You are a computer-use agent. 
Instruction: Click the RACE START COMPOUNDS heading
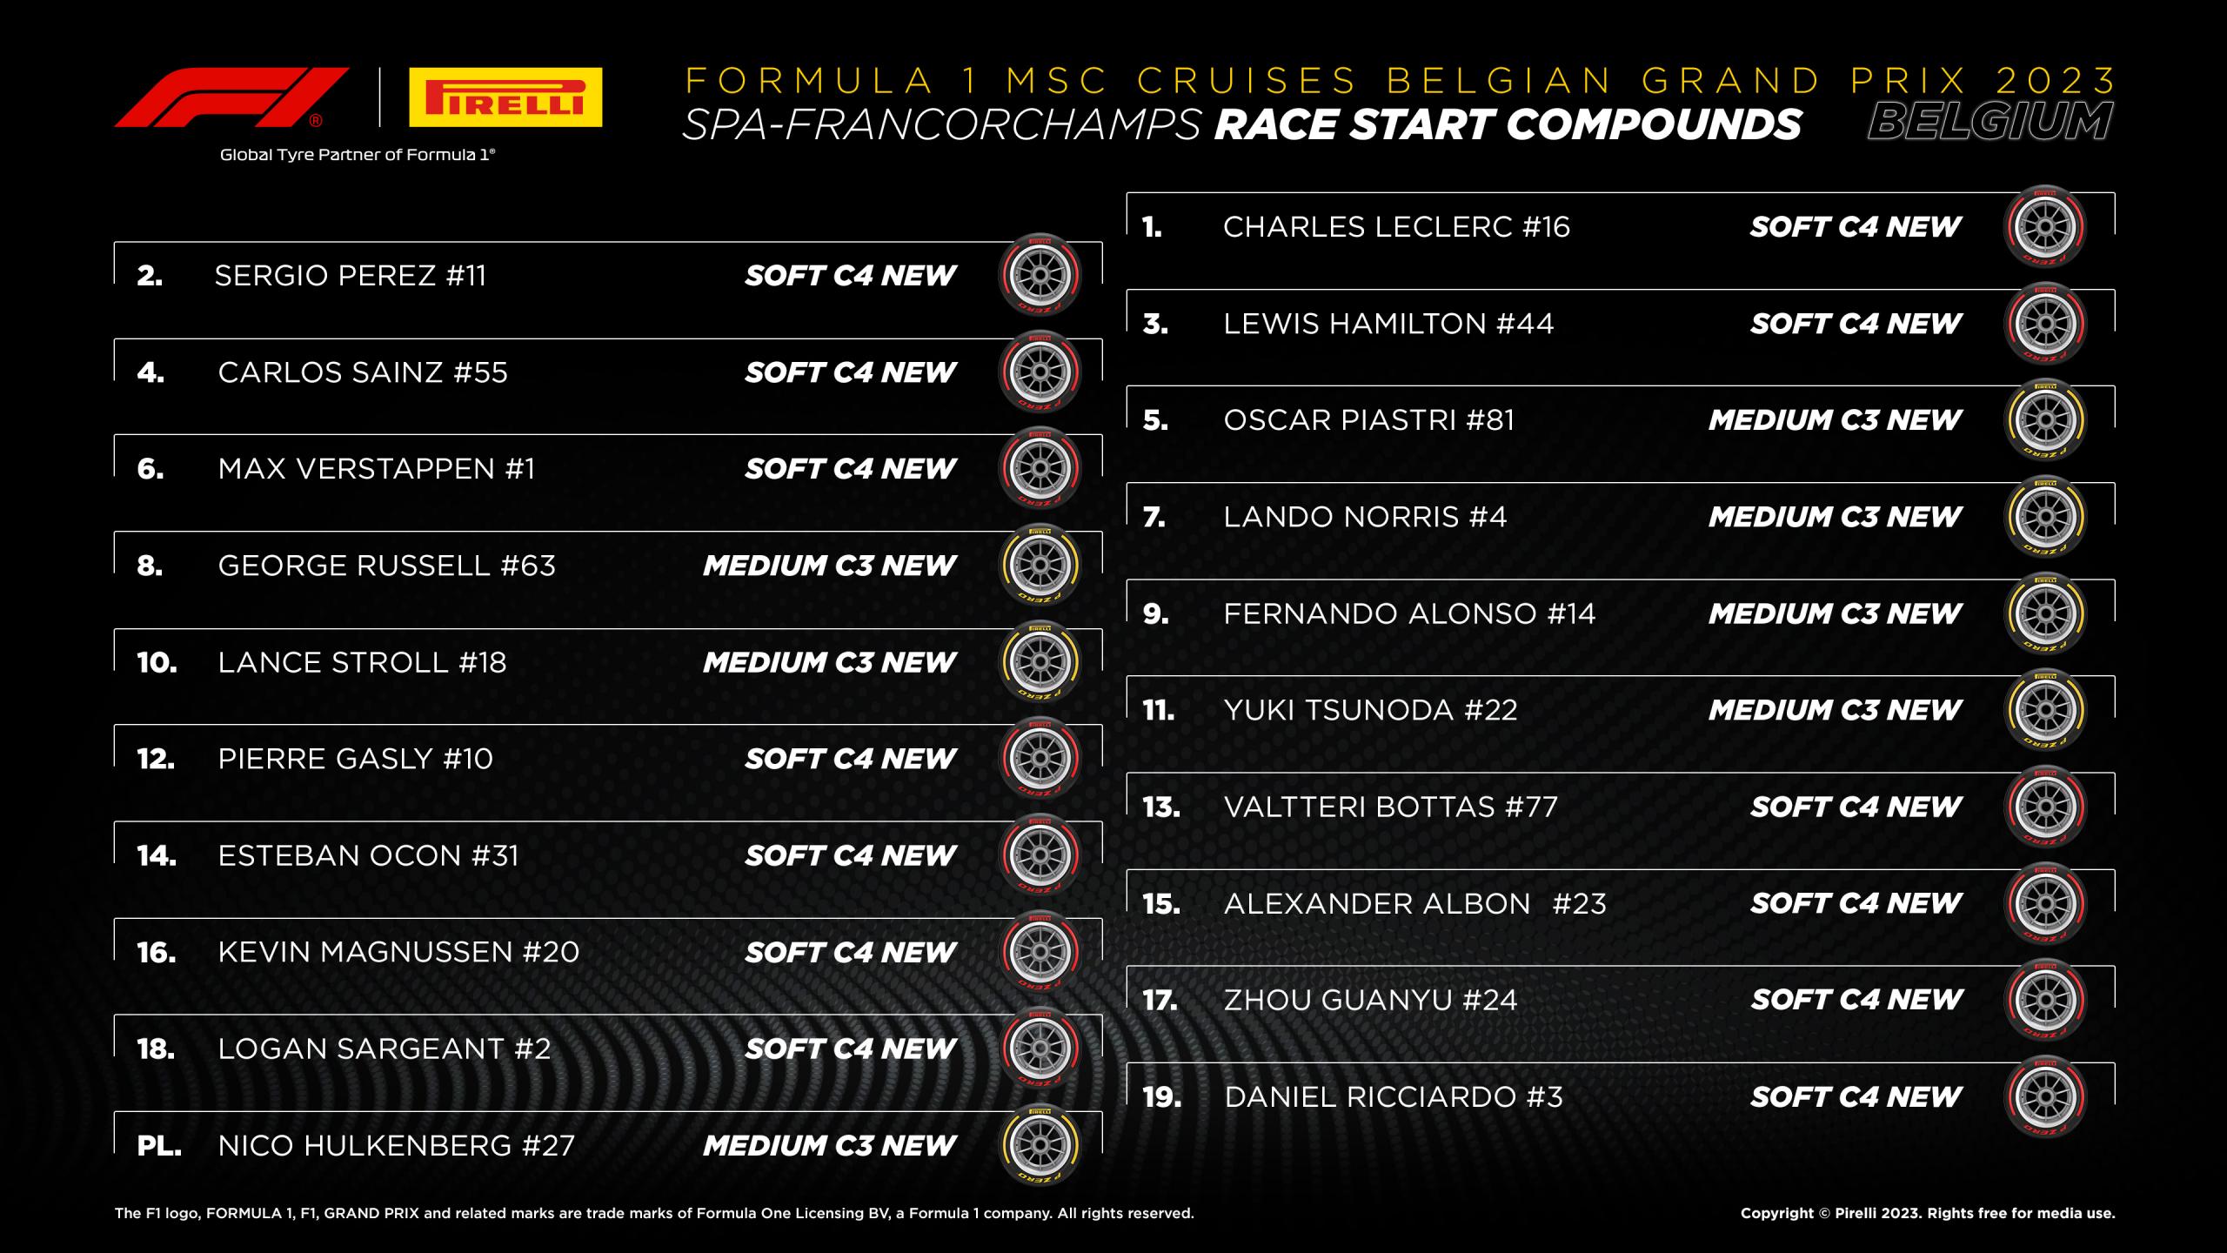pos(1508,124)
